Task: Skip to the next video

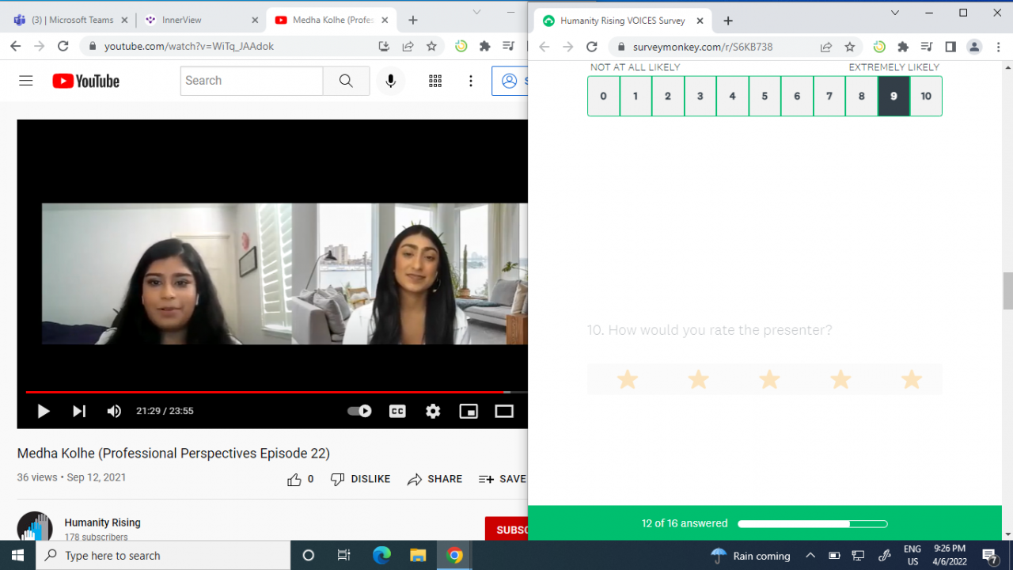Action: point(79,411)
